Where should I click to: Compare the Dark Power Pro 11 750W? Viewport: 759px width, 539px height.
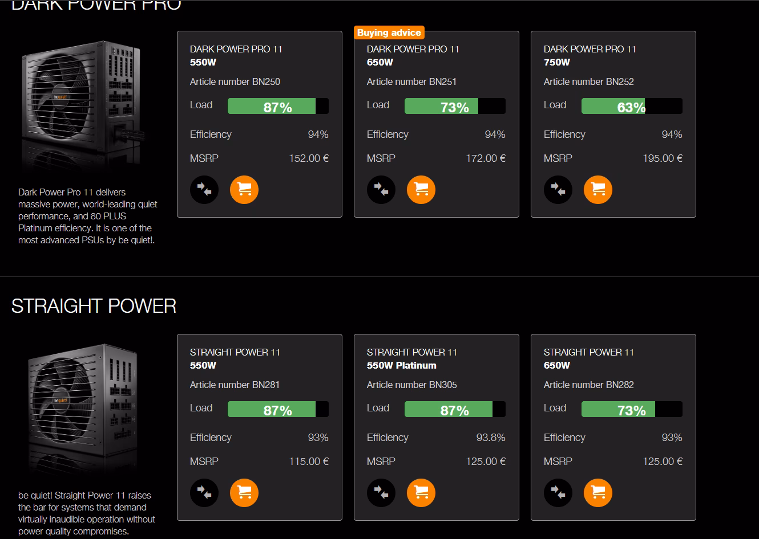[x=558, y=190]
